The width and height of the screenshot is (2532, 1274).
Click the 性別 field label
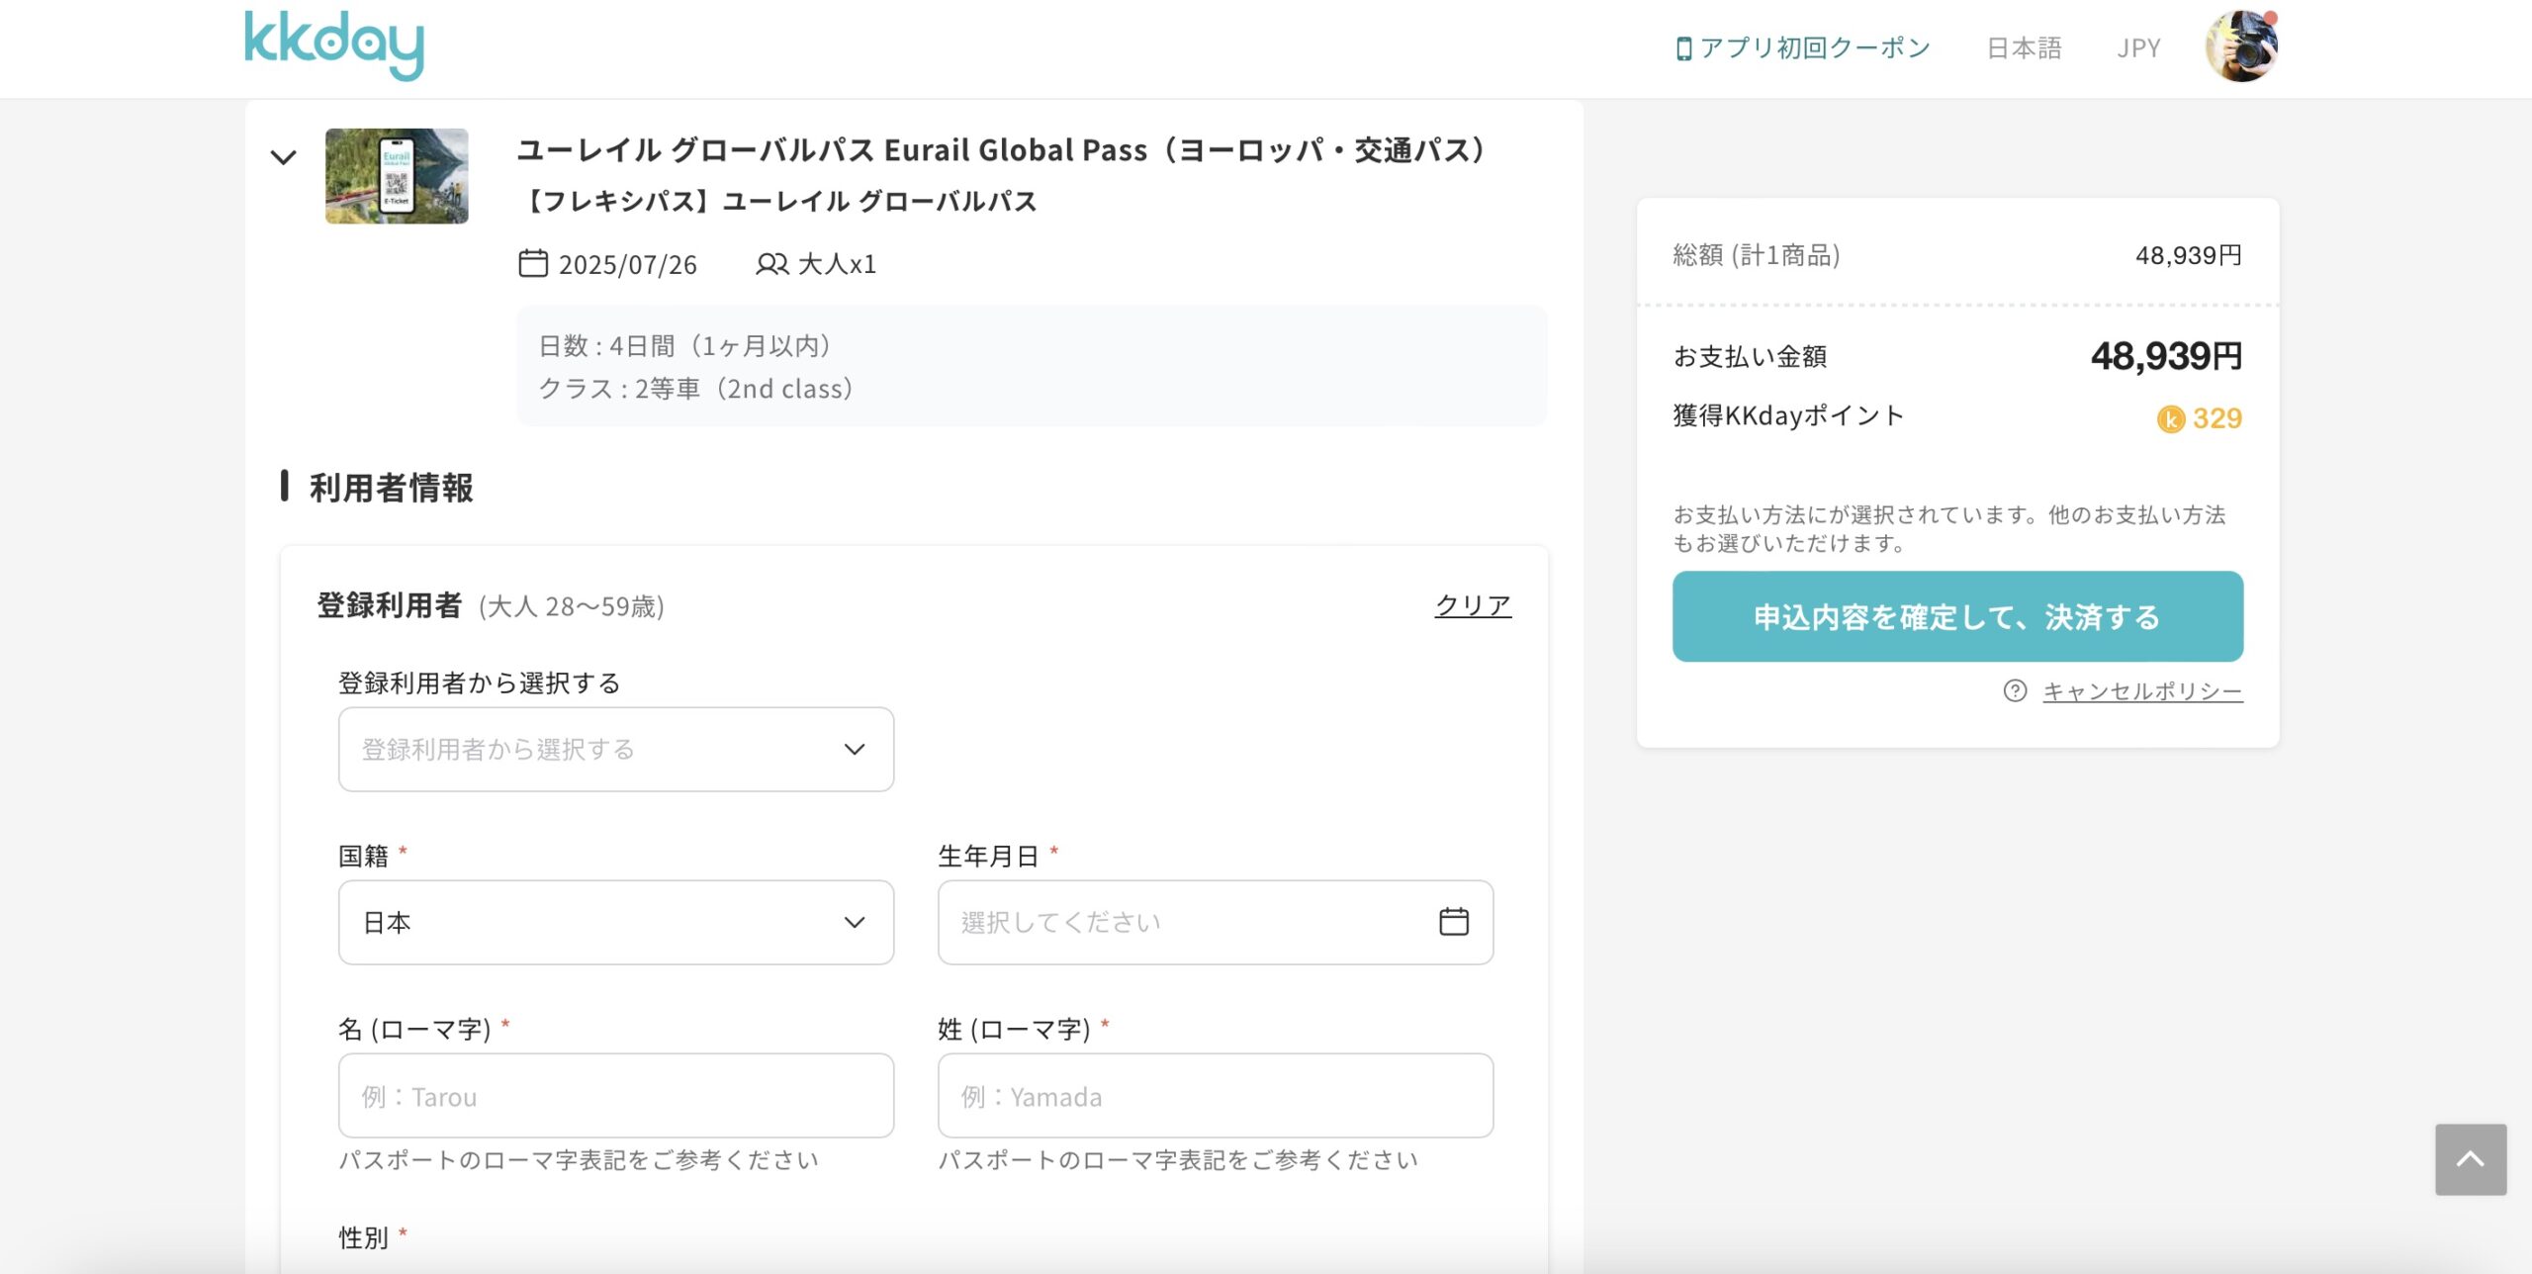[x=363, y=1237]
